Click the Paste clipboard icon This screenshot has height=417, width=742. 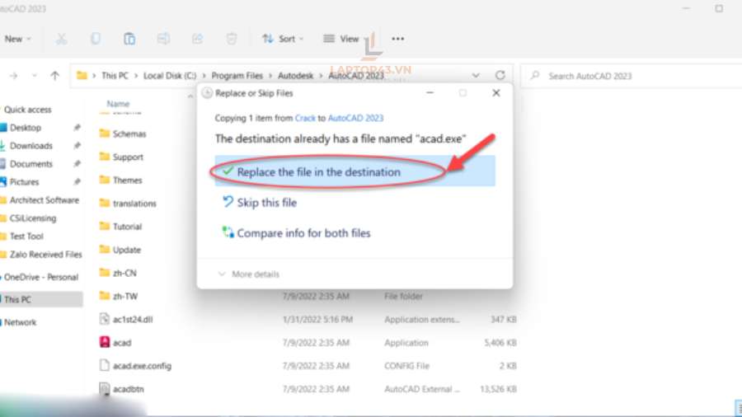(129, 39)
